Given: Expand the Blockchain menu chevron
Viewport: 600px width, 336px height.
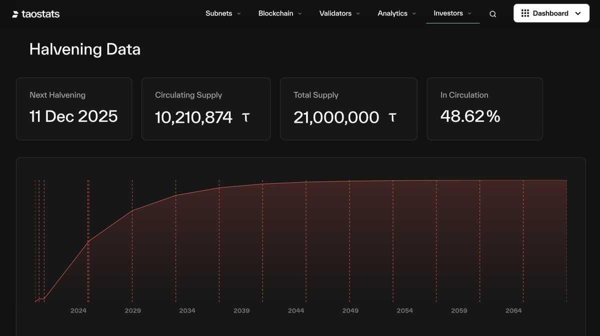Looking at the screenshot, I should [299, 14].
